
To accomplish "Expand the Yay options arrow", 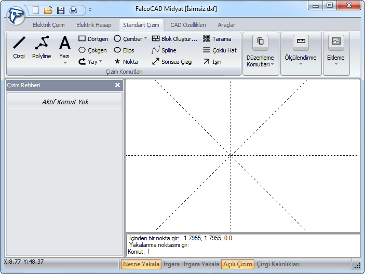I will click(101, 61).
